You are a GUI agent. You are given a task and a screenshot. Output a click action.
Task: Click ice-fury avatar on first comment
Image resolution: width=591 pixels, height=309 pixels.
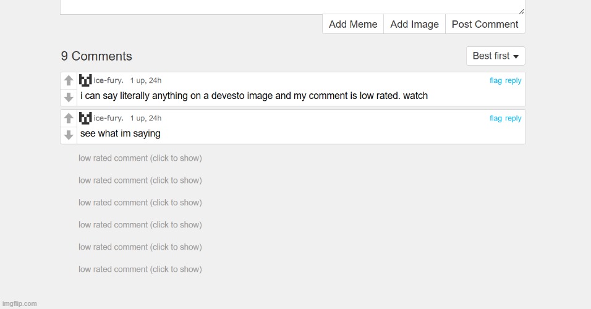85,80
